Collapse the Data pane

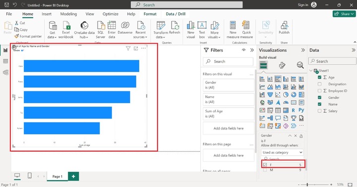tap(354, 50)
